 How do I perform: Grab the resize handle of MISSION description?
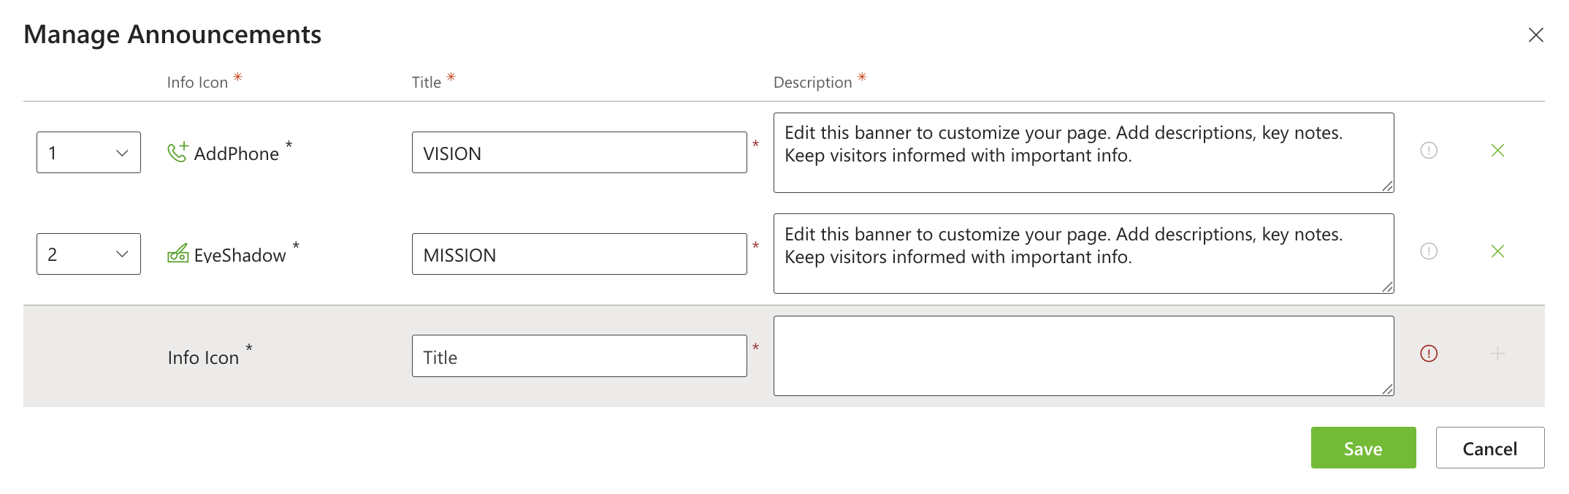click(1387, 287)
